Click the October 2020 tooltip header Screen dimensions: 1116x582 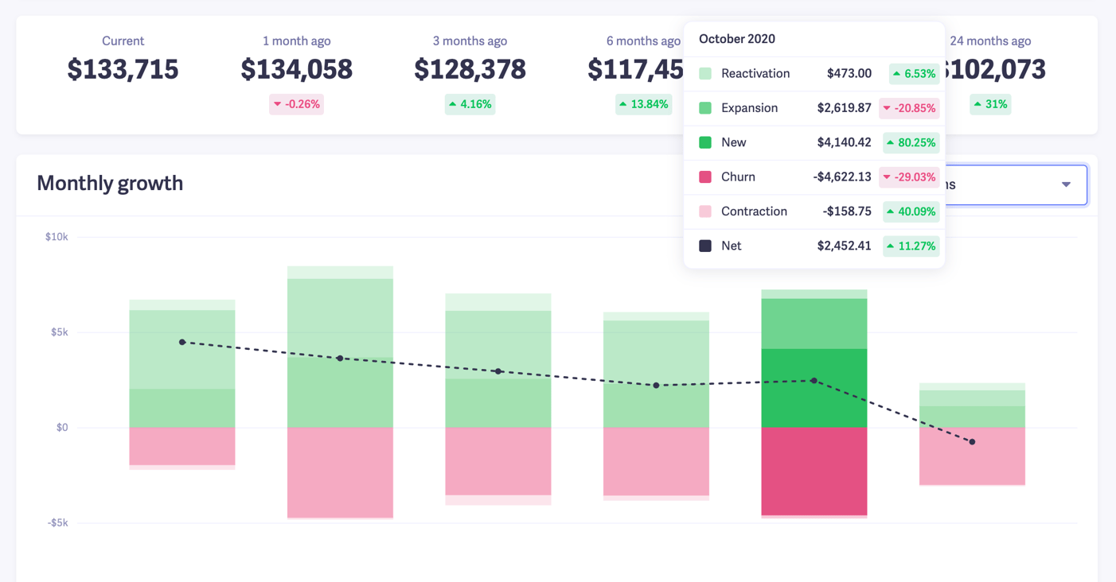point(736,38)
